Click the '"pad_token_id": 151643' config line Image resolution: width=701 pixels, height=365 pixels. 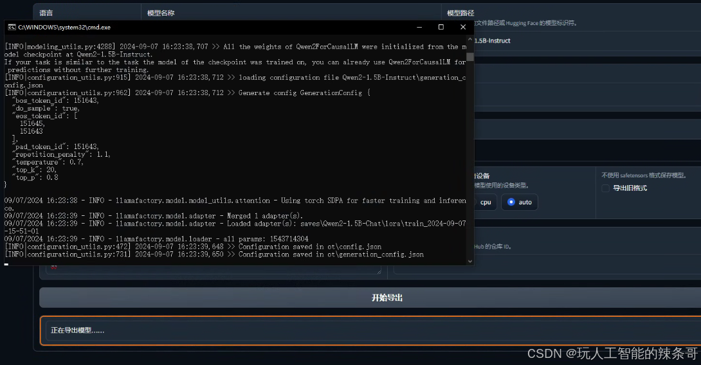point(55,147)
